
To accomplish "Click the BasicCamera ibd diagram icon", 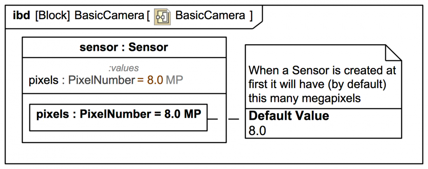I will (162, 17).
